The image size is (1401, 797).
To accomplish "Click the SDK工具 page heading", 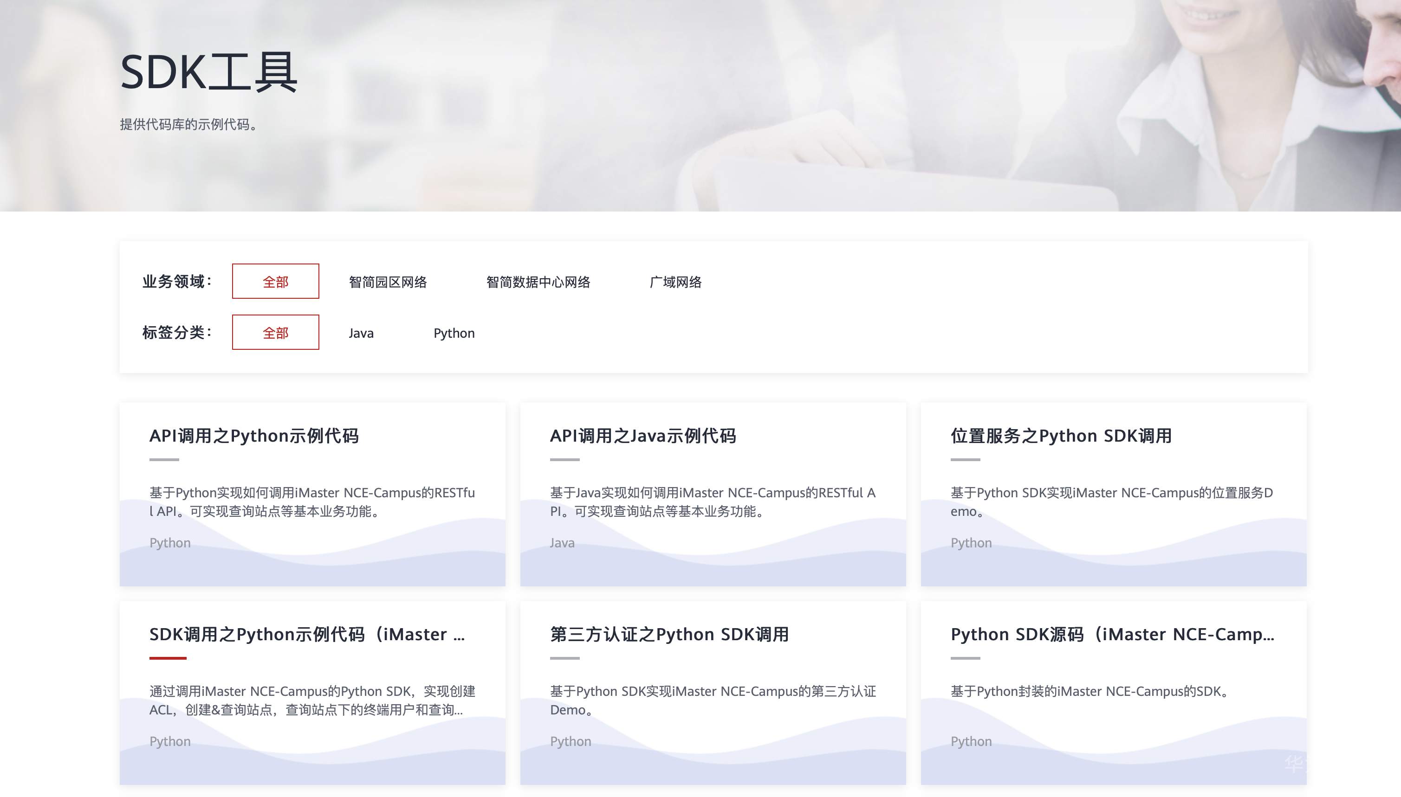I will point(209,72).
